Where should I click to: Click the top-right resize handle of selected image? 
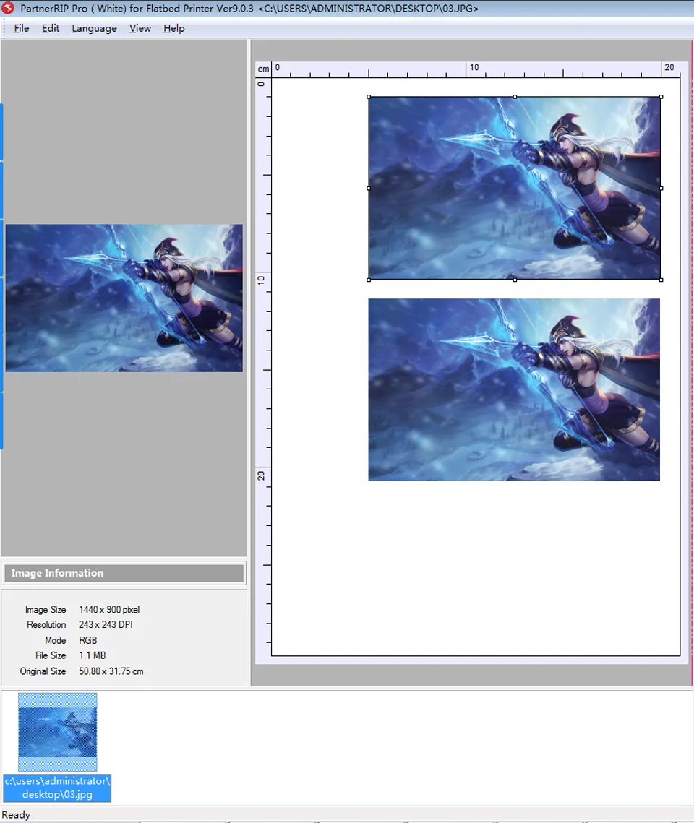pos(661,97)
